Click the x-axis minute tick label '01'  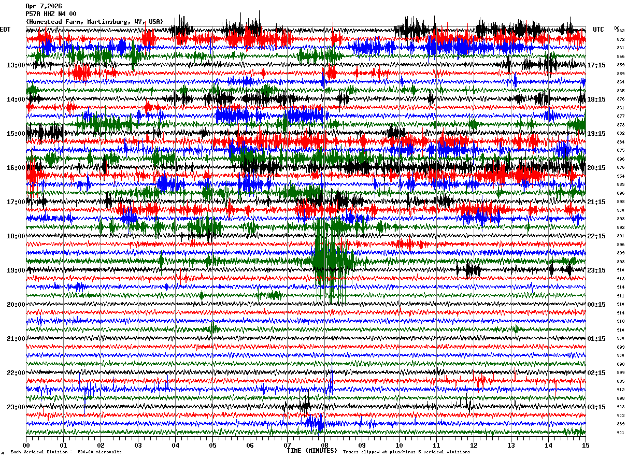tap(63, 444)
